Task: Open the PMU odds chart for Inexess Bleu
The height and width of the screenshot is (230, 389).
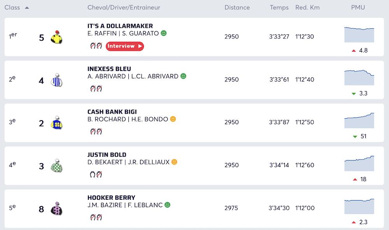Action: pyautogui.click(x=359, y=77)
